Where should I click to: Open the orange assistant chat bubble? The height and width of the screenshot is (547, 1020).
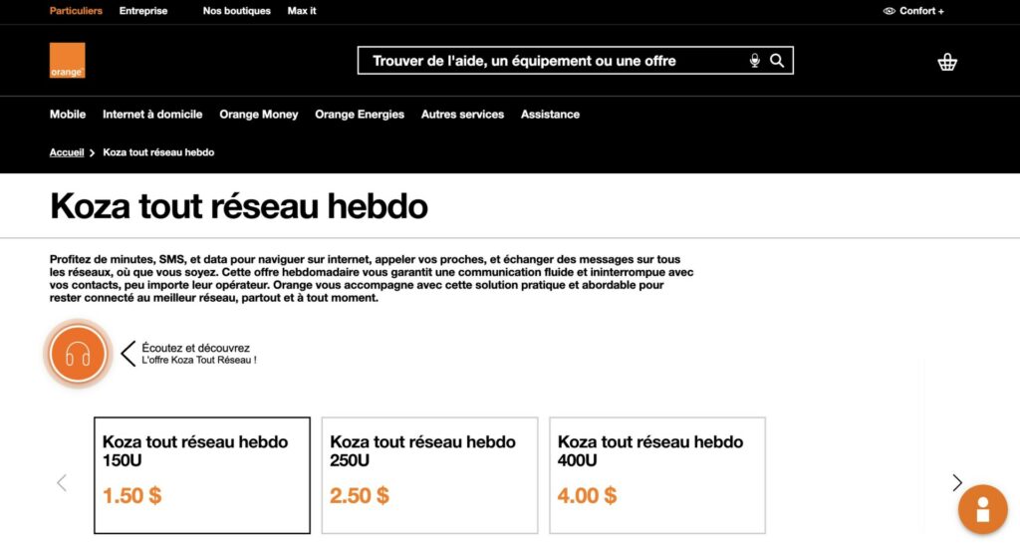pos(982,509)
